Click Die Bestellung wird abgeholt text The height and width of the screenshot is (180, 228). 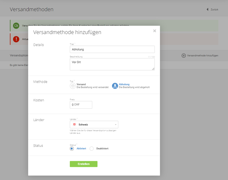coord(134,87)
